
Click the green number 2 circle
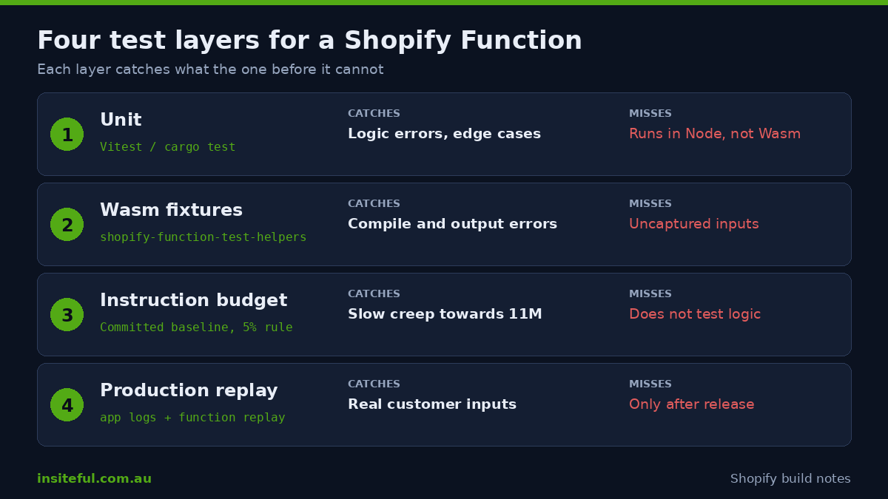67,224
